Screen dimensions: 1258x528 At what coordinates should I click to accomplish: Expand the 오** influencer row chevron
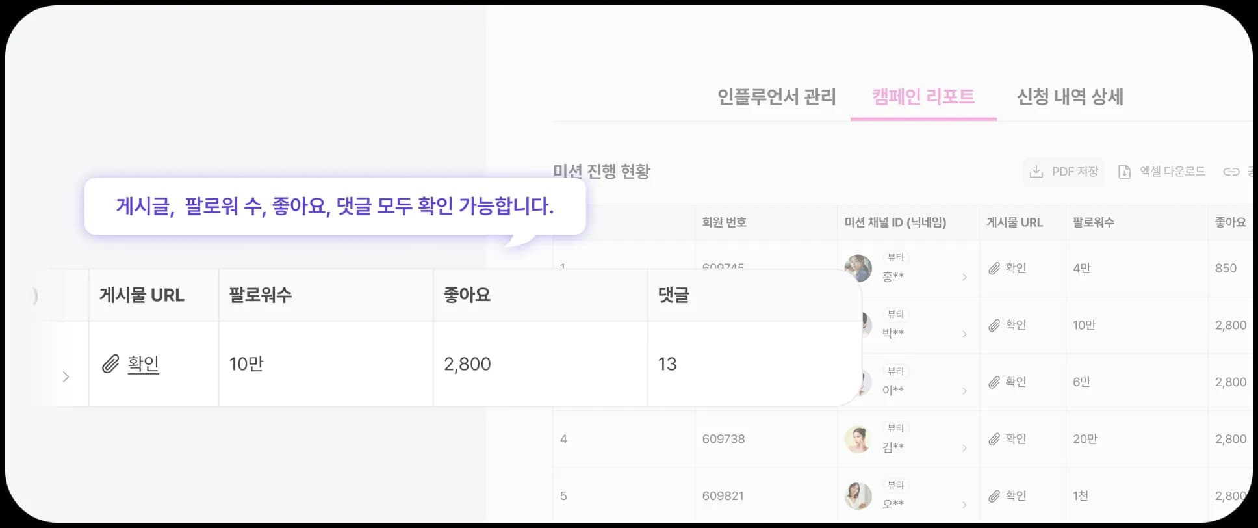tap(964, 505)
